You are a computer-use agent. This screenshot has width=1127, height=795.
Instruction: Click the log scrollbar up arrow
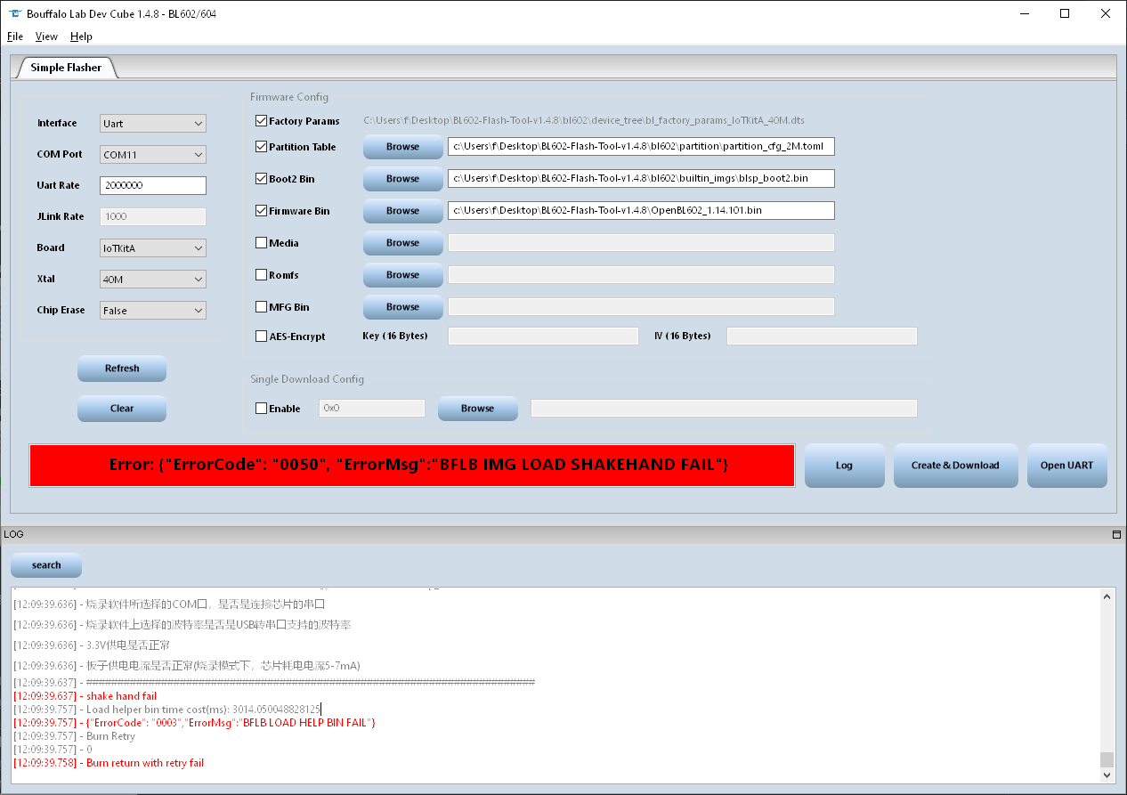pyautogui.click(x=1107, y=596)
